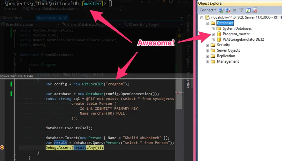Click the Security folder icon
This screenshot has height=161, width=282.
213,45
